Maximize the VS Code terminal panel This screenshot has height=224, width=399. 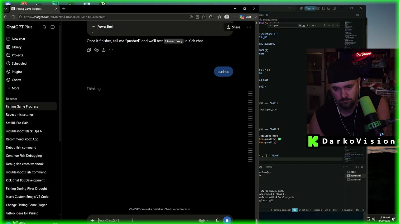pyautogui.click(x=357, y=167)
